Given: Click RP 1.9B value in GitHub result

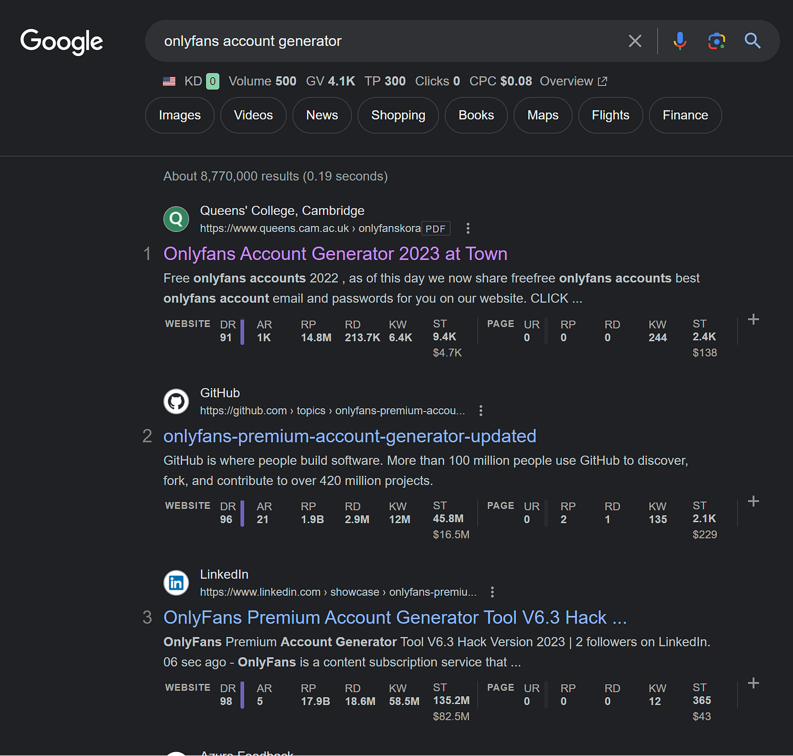Looking at the screenshot, I should [313, 520].
